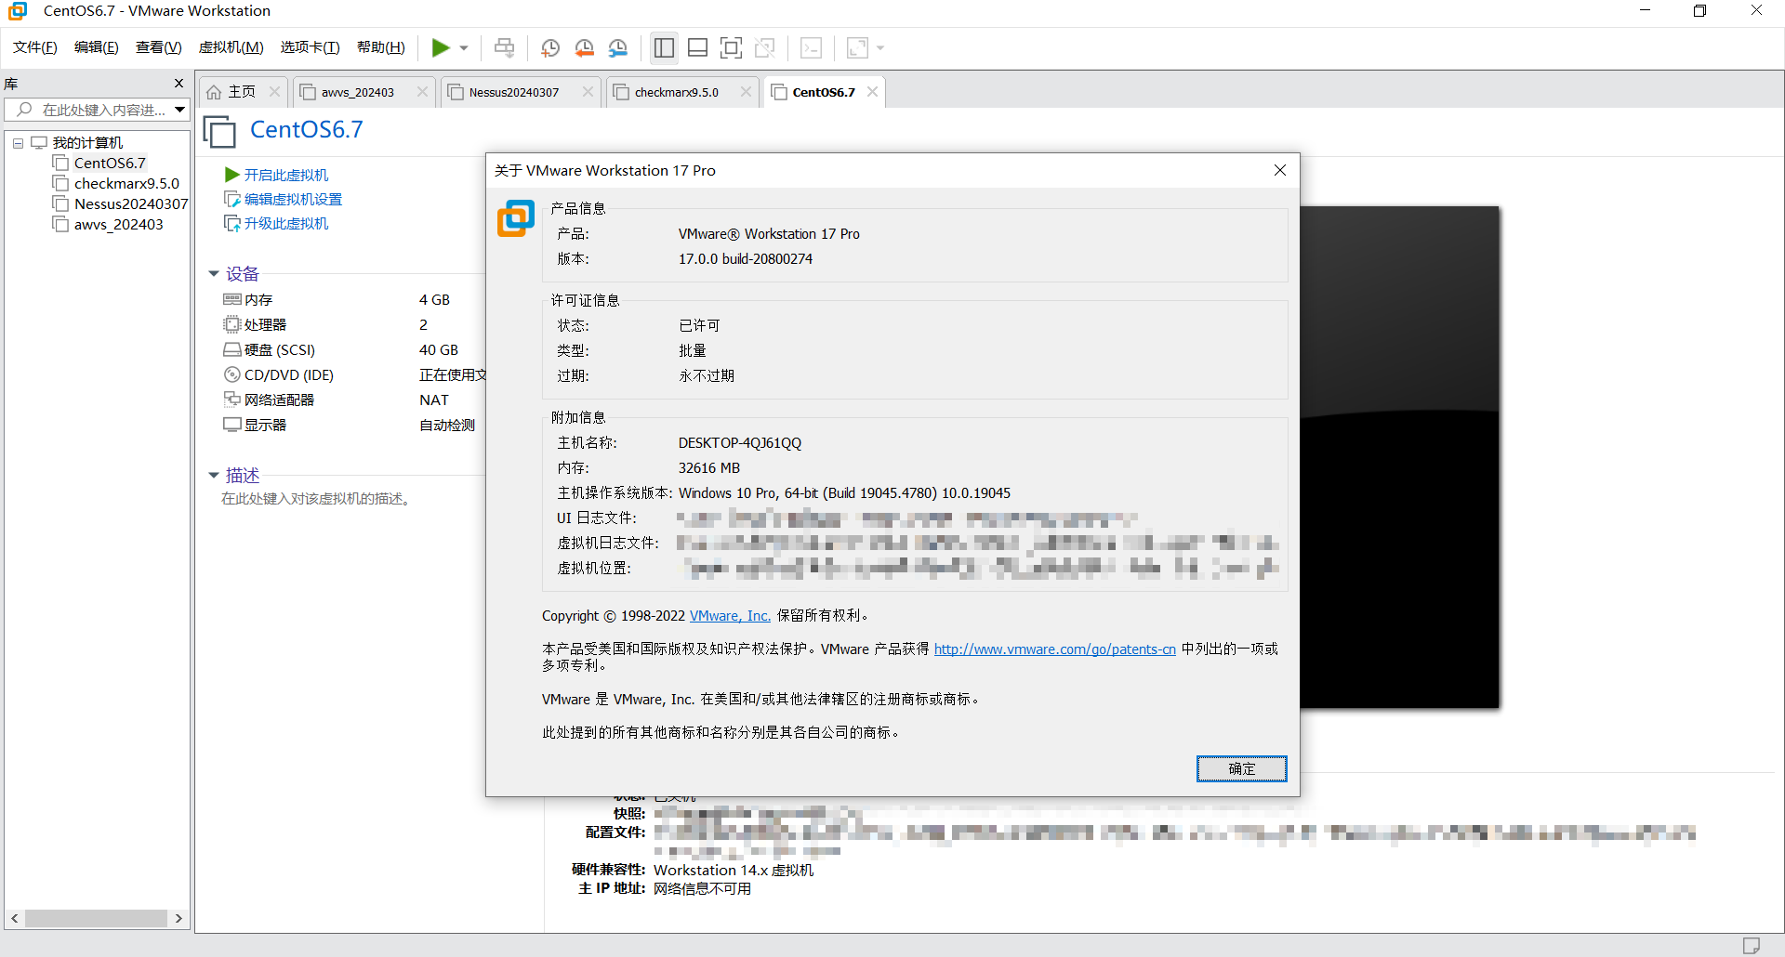Click 编辑虚拟机设置 link
1785x957 pixels.
click(293, 199)
